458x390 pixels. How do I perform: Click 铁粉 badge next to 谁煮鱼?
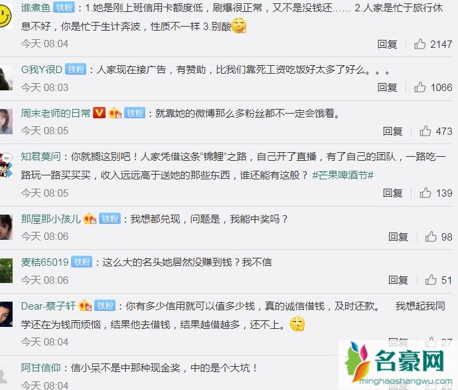64,7
